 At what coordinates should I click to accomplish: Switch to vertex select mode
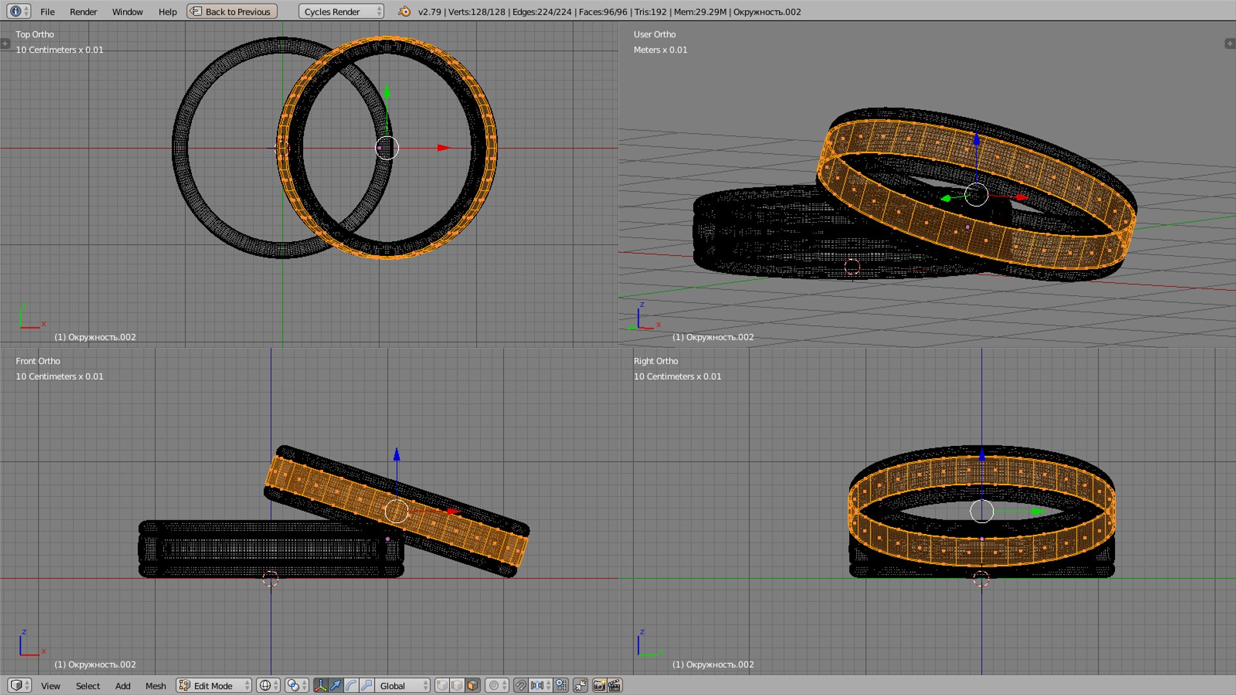tap(442, 685)
